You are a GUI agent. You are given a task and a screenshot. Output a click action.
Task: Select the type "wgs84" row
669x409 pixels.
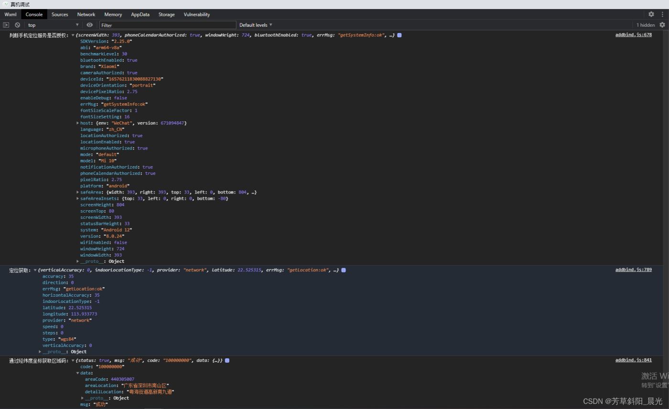point(59,339)
